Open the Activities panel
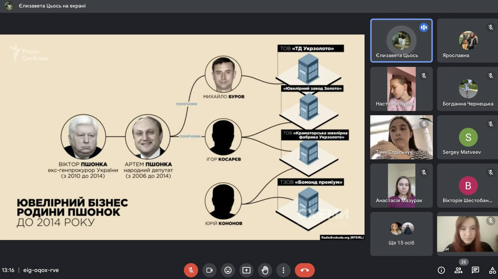 (493, 270)
